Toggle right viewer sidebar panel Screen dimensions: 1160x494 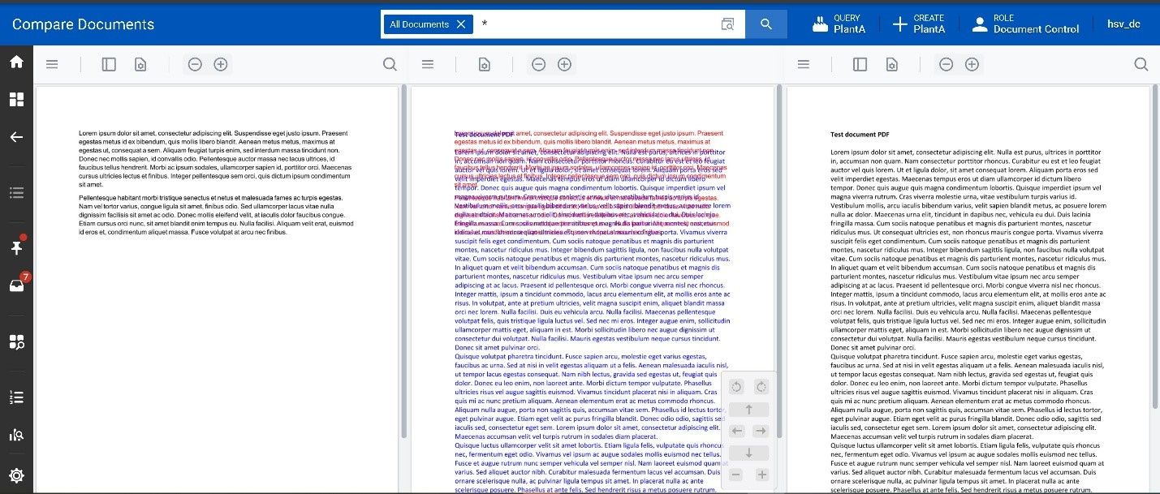(860, 64)
